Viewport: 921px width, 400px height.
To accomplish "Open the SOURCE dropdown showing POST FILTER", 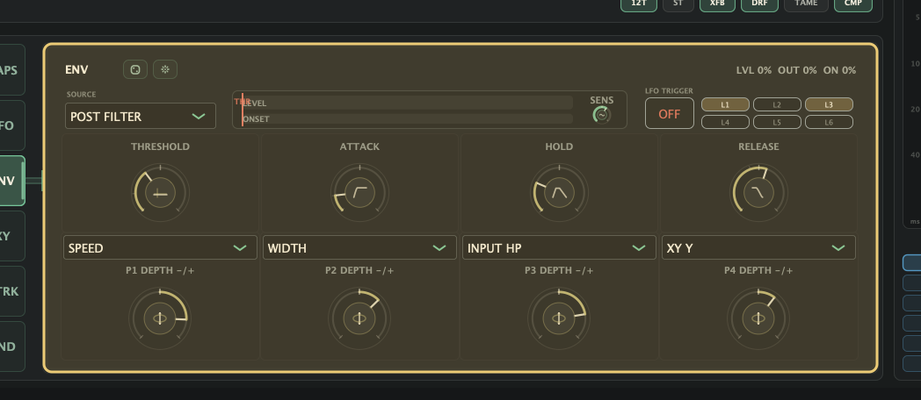I will pyautogui.click(x=141, y=116).
